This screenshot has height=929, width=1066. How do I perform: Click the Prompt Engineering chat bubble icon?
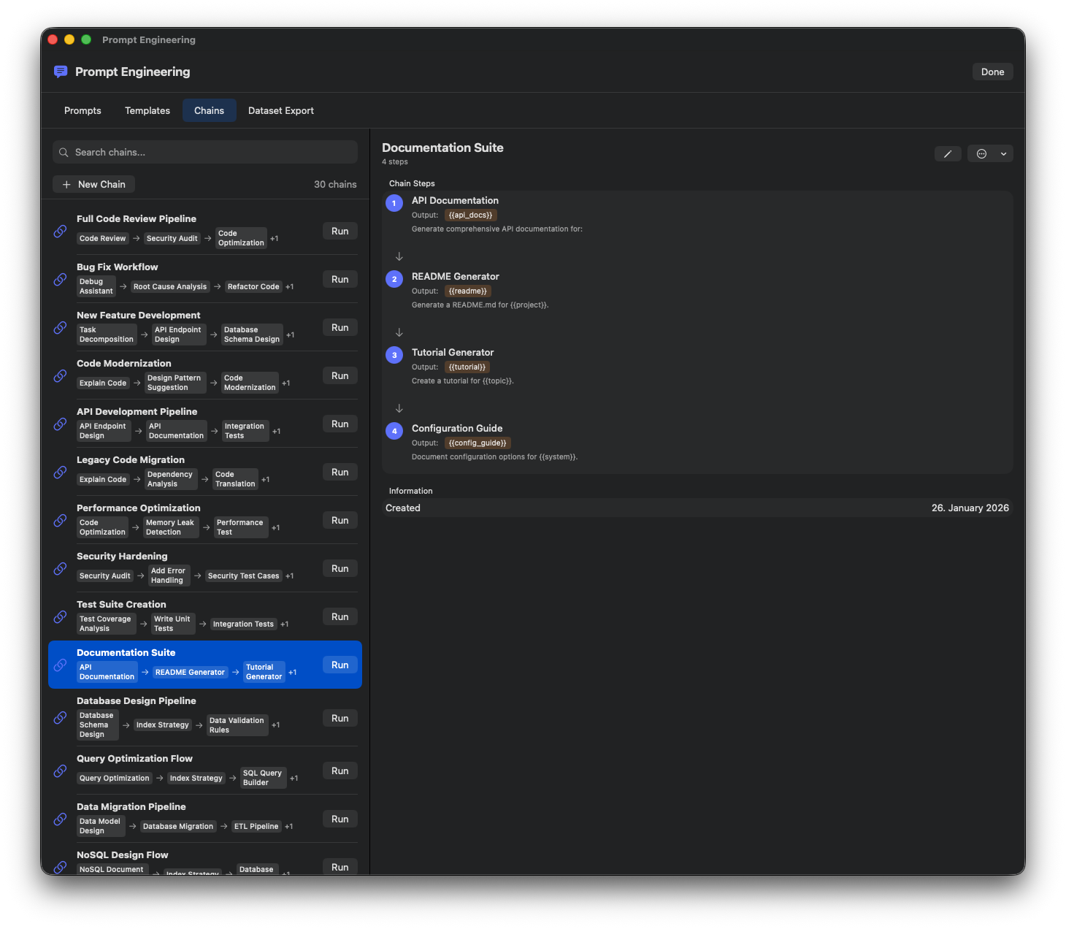point(61,72)
